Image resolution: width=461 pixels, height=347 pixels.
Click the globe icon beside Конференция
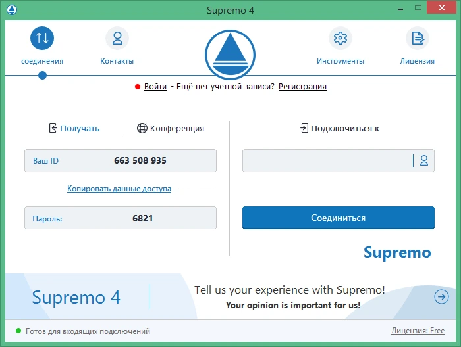point(142,128)
